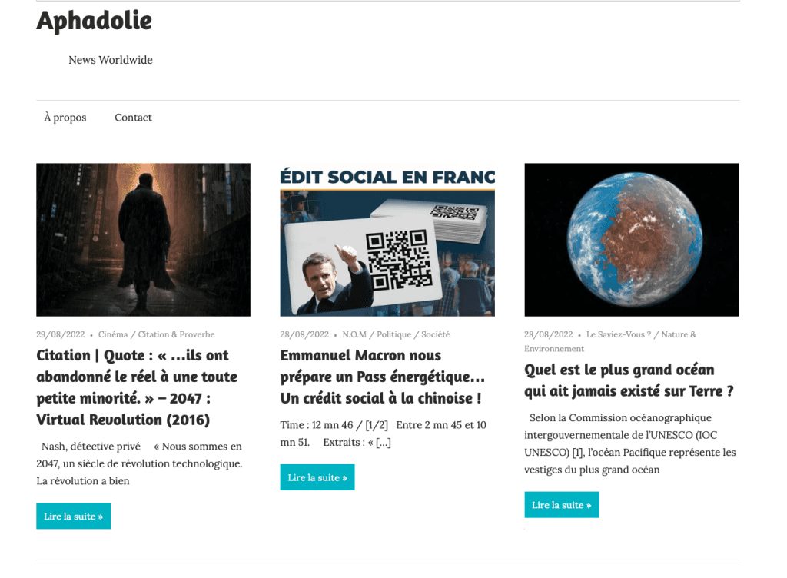
Task: Open the 29/08/2022 date link
Action: (x=60, y=334)
